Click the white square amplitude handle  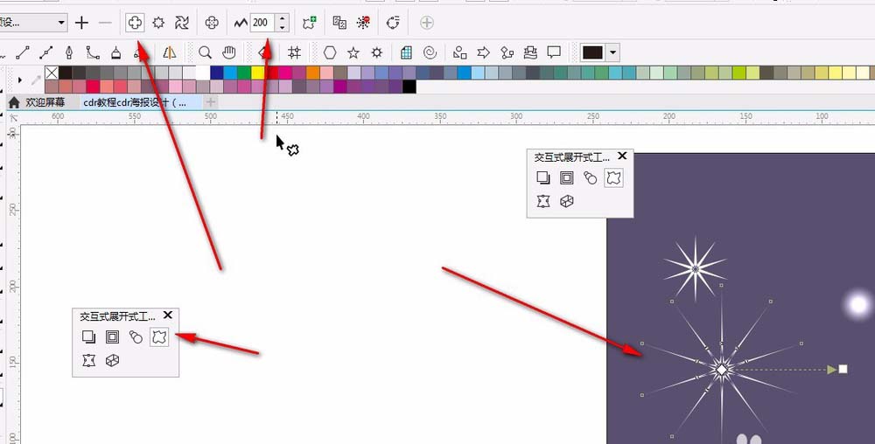coord(843,369)
